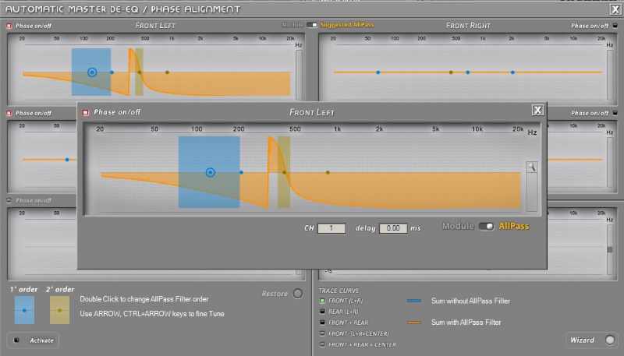Image resolution: width=624 pixels, height=356 pixels.
Task: Click the 2' order olive swatch
Action: [60, 310]
